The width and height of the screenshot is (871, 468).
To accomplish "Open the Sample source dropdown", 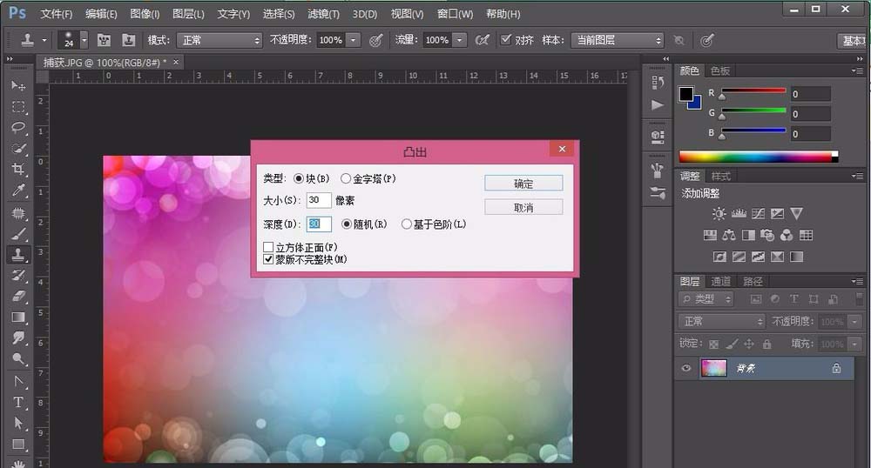I will click(x=618, y=40).
